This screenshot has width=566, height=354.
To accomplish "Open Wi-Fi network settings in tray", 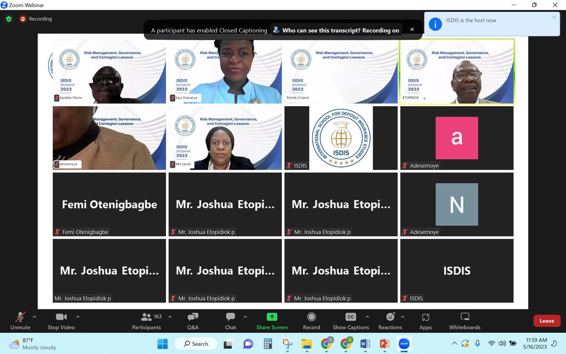I will 491,343.
